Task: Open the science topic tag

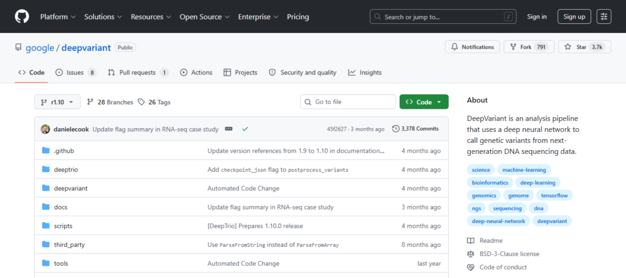Action: tap(481, 170)
